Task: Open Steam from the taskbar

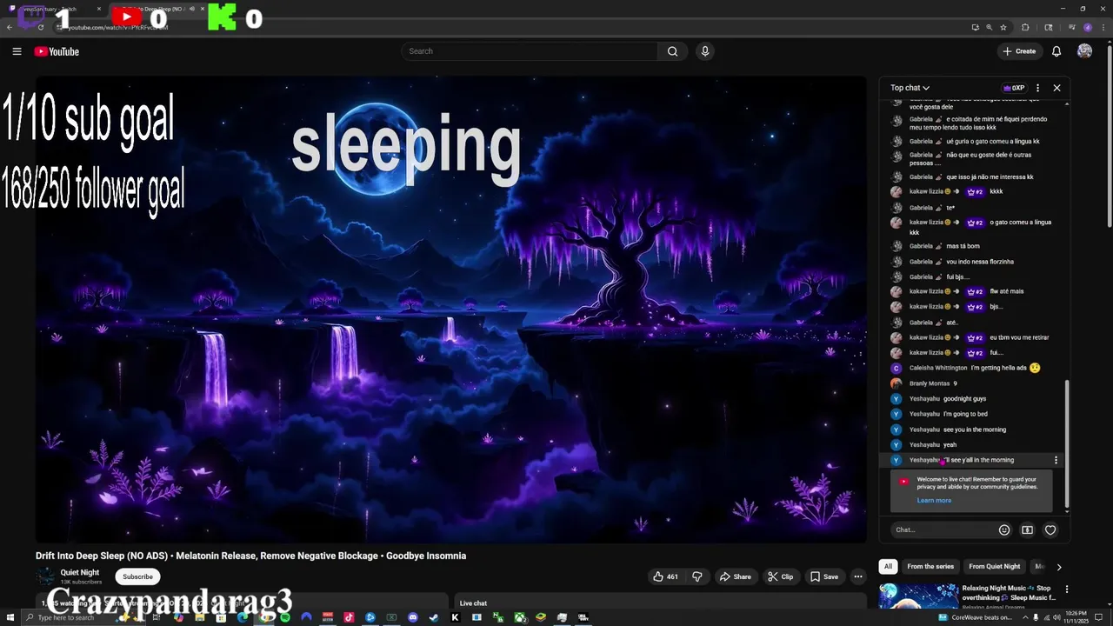Action: (x=434, y=617)
